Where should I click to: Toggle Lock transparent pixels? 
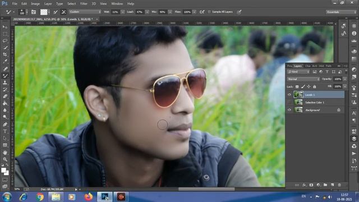pos(297,86)
